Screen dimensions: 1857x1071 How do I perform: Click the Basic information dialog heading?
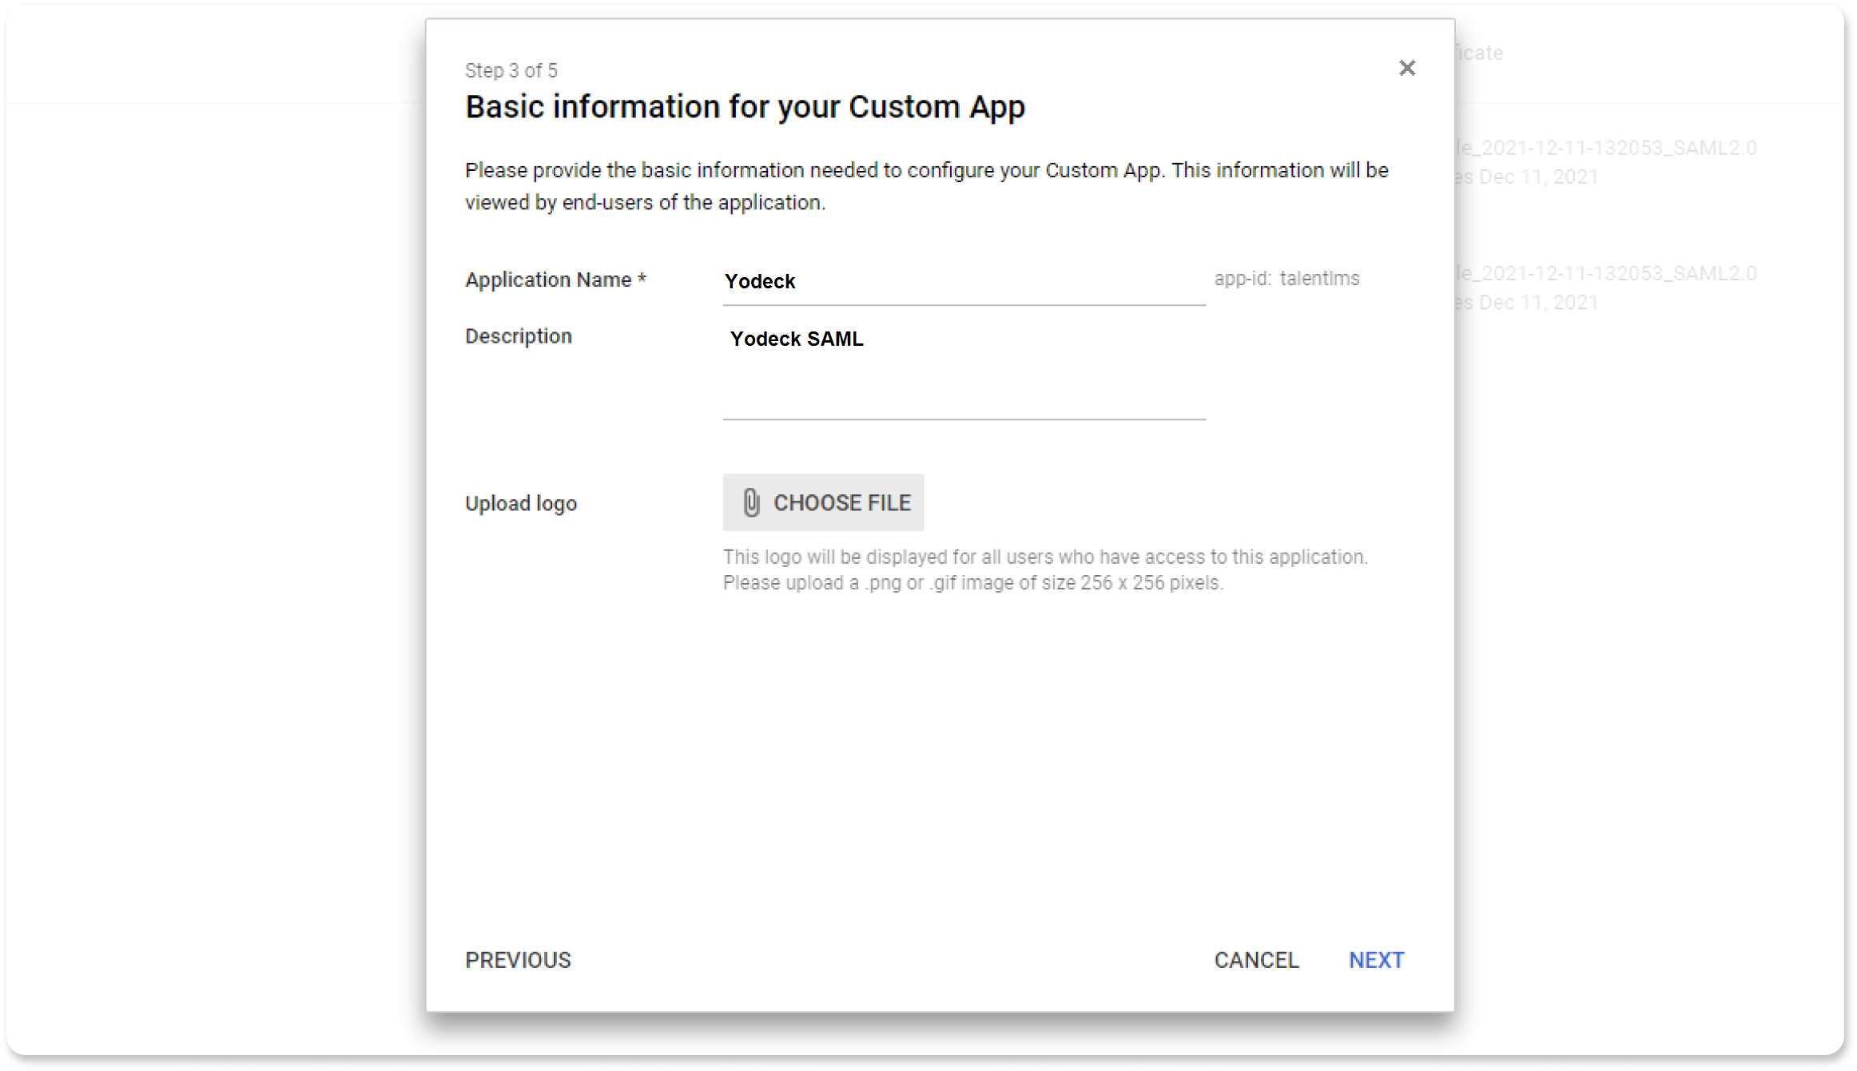[745, 107]
